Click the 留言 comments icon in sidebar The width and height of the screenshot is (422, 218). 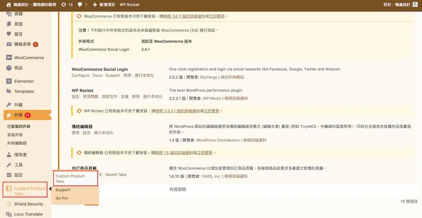coord(9,34)
